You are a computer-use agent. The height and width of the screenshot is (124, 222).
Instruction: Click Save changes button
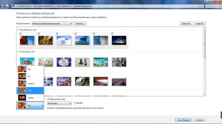coord(183,120)
